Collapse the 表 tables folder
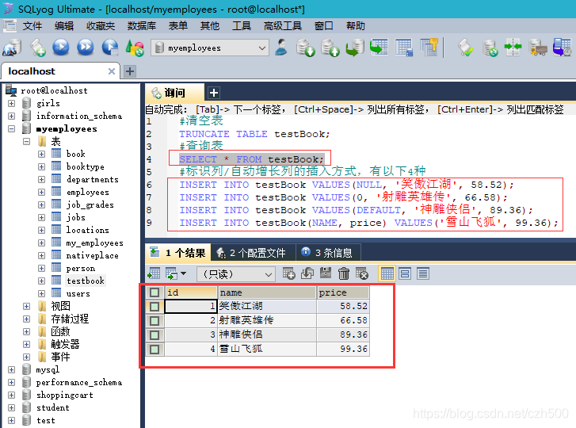 26,141
